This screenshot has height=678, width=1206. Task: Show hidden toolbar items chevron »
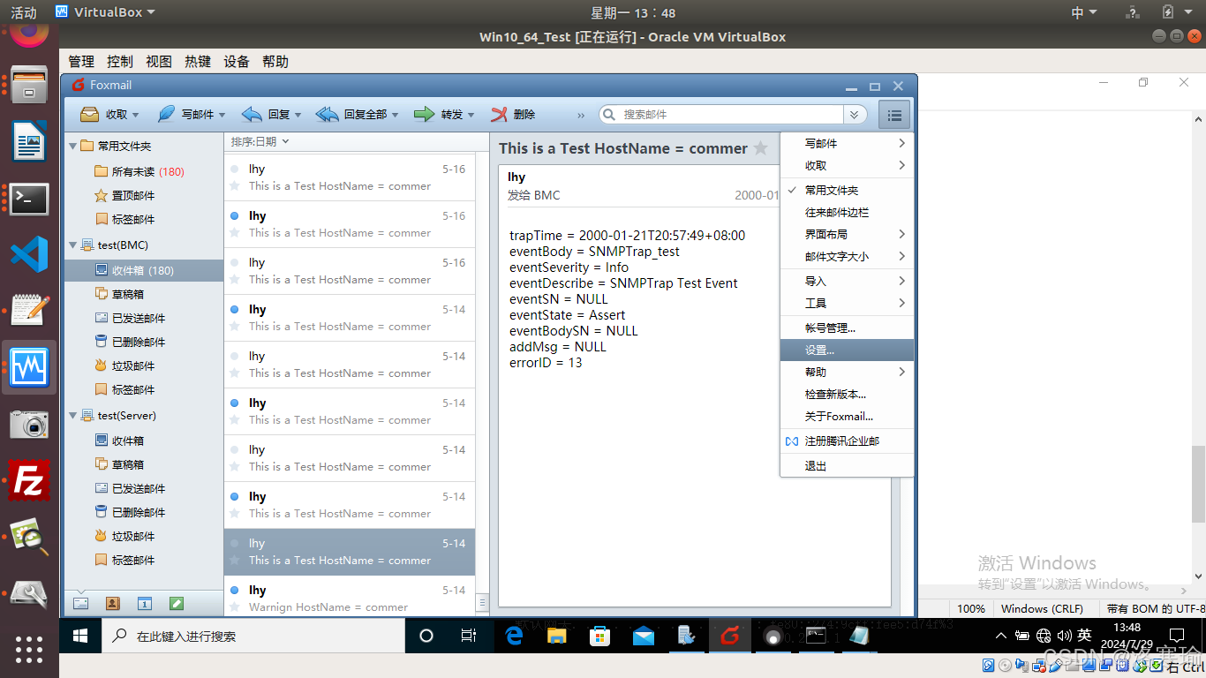tap(581, 115)
